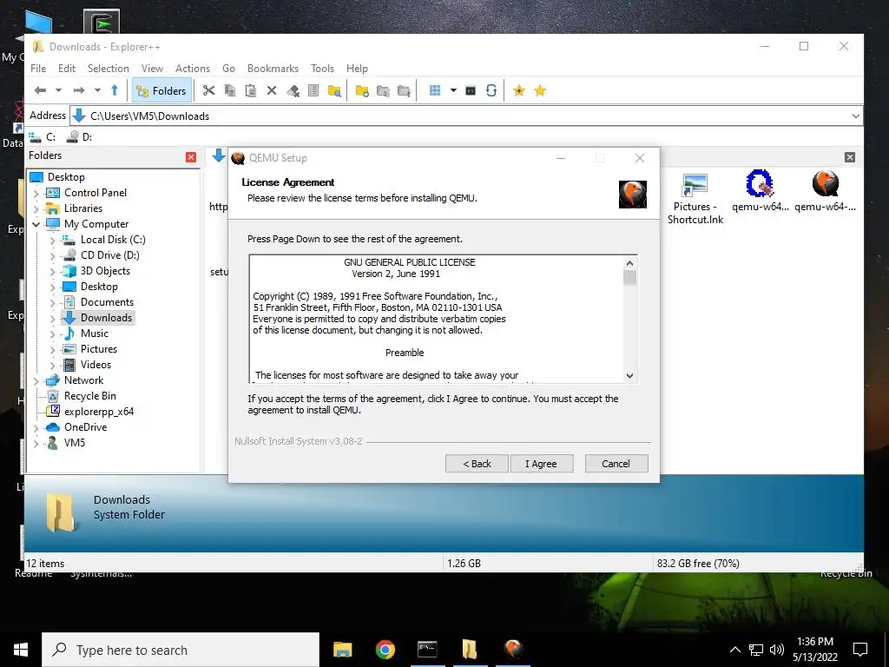Select the qemu-w64 file with orange bird icon
Screen dimensions: 889x667
tap(825, 191)
